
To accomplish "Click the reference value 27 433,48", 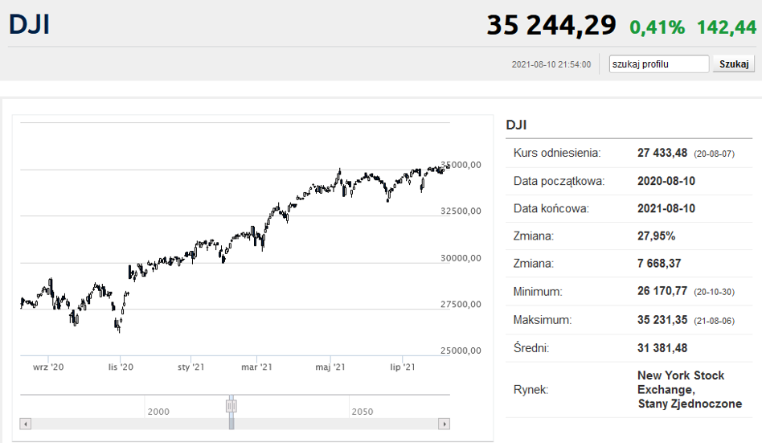I will pos(662,154).
